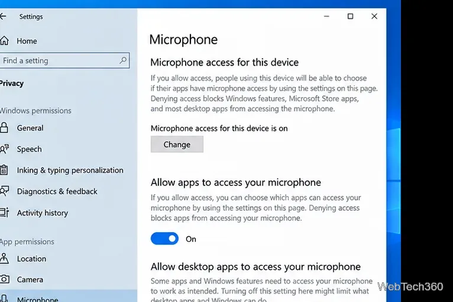Open the Home icon in sidebar
This screenshot has height=302, width=453.
[x=4, y=41]
